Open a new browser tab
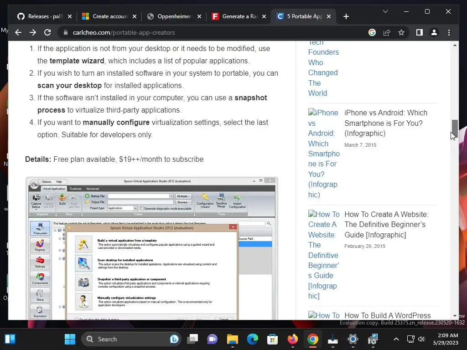Viewport: 467px width, 350px height. (346, 16)
